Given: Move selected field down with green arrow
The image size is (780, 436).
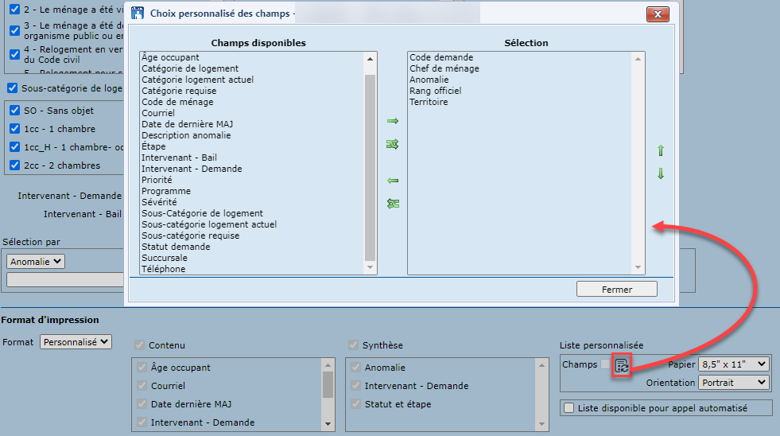Looking at the screenshot, I should 660,173.
